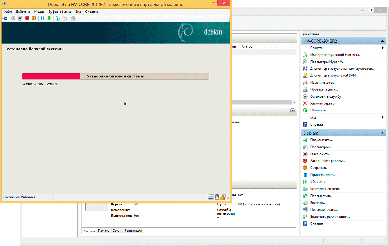Image resolution: width=389 pixels, height=246 pixels.
Task: Click the green Reset toolbar icon
Action: [49, 18]
